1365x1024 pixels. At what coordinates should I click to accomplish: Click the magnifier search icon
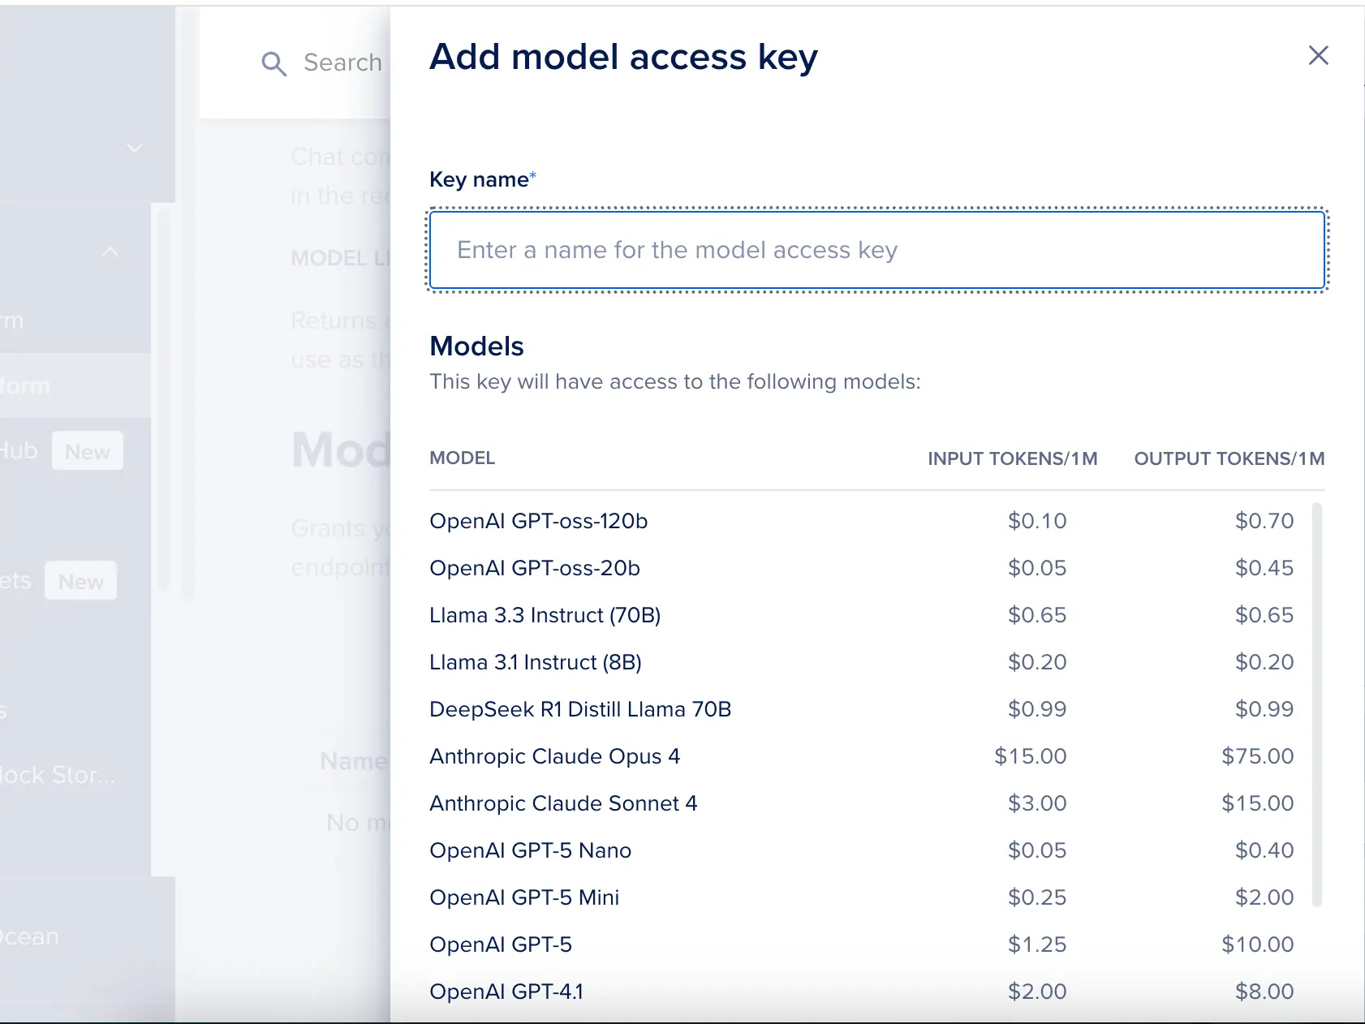[x=273, y=63]
